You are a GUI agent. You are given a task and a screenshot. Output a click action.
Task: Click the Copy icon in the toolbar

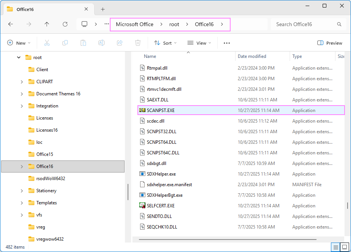[x=65, y=42]
